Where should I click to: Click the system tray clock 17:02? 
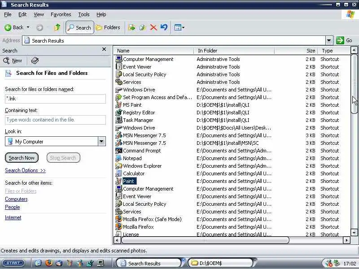click(350, 264)
